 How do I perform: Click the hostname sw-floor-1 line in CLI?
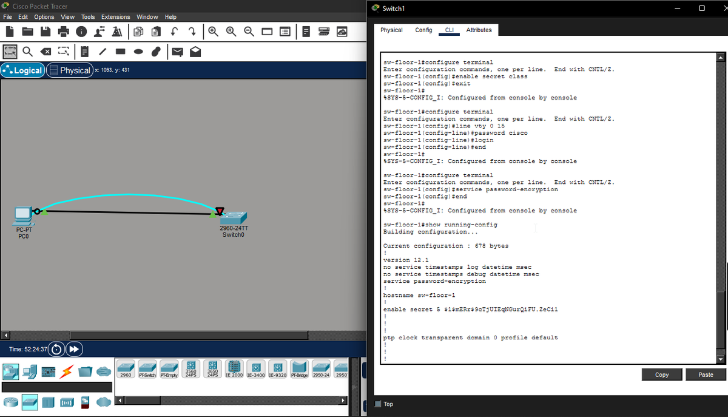[419, 295]
